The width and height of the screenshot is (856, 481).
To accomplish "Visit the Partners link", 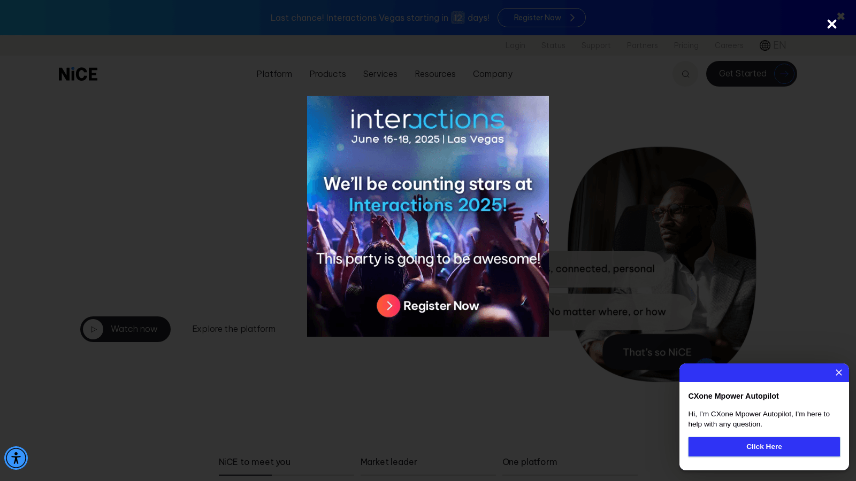I will coord(642,45).
